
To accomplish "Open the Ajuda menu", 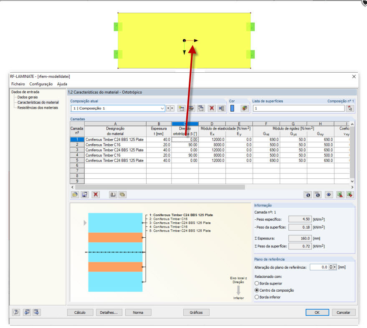I will 62,84.
